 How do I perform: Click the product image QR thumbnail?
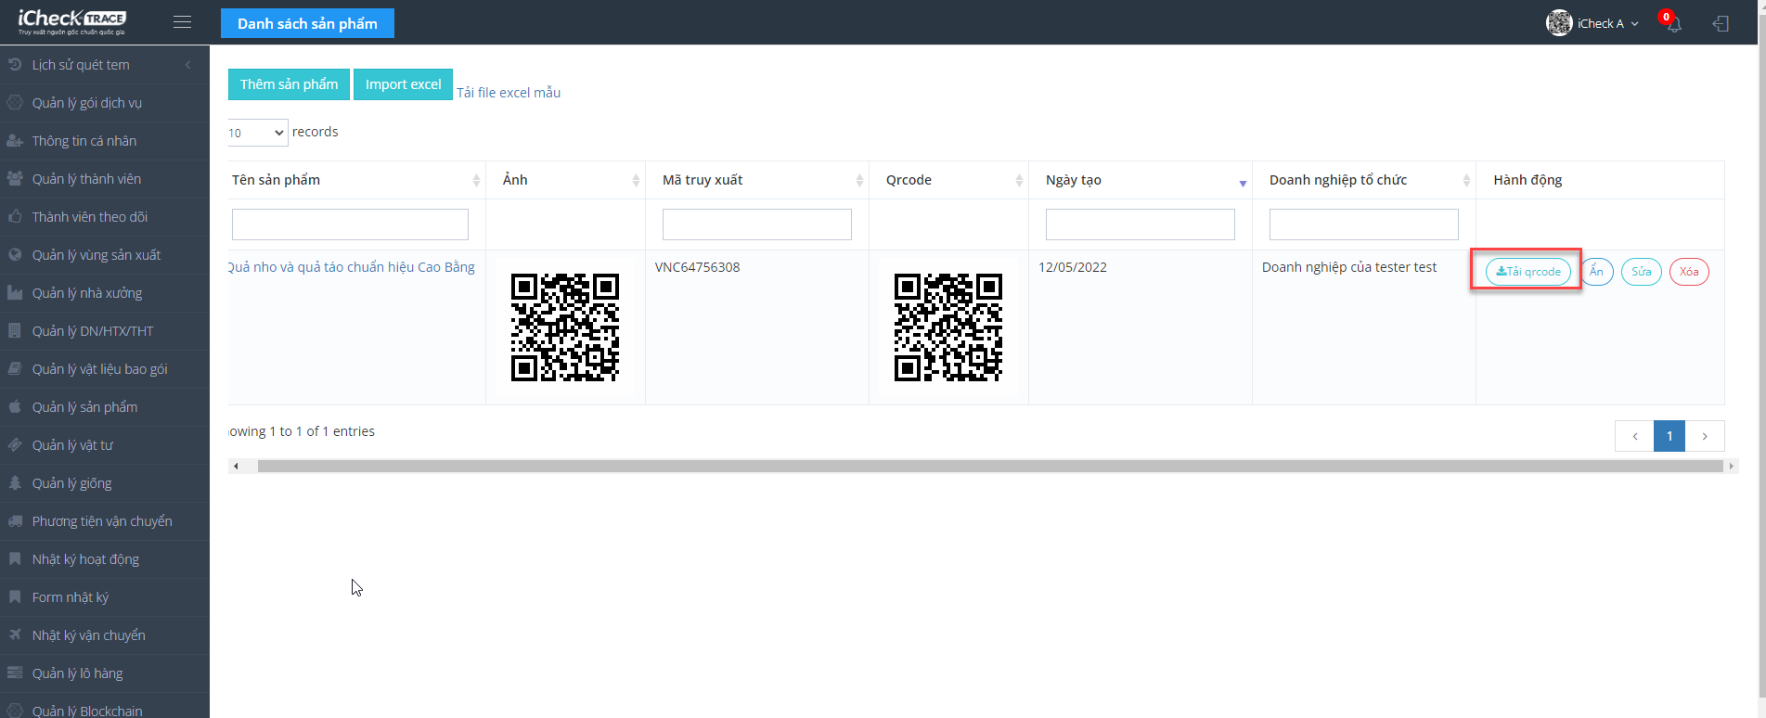(565, 327)
